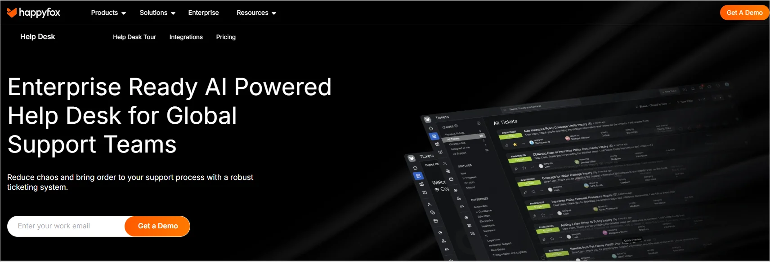Open Help Desk Tour
Viewport: 770px width, 262px height.
(x=134, y=37)
